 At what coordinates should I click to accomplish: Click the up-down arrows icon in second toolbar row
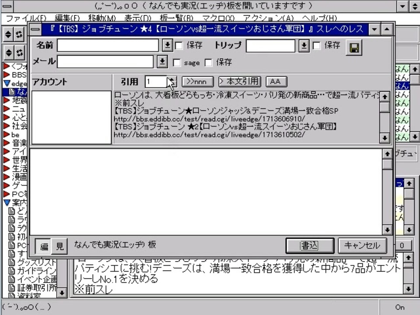8,52
